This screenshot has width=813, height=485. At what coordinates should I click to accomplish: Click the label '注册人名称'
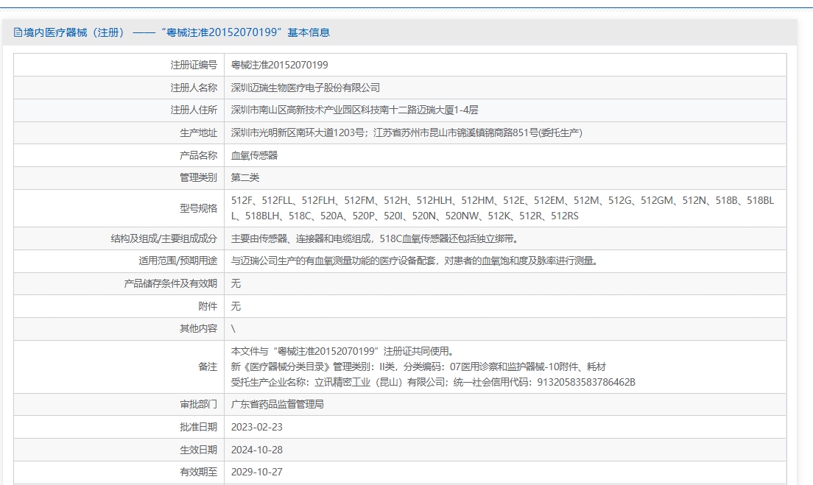[194, 88]
